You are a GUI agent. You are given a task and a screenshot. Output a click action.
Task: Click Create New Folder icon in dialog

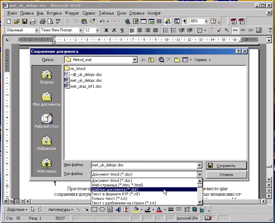[177, 60]
